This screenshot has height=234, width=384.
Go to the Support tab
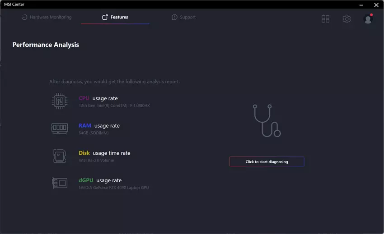tap(184, 17)
